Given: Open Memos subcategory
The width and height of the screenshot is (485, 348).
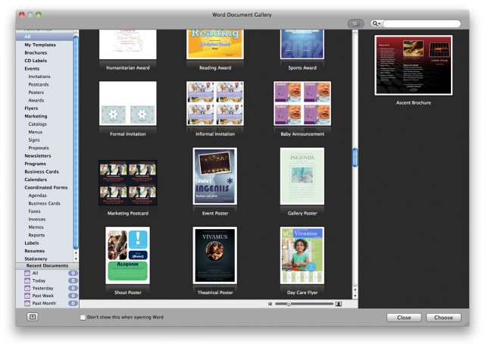Looking at the screenshot, I should click(36, 227).
